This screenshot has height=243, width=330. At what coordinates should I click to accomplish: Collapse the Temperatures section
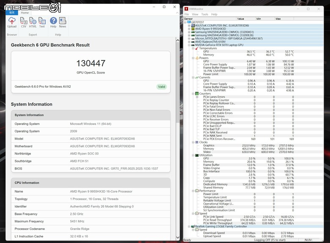coord(193,48)
